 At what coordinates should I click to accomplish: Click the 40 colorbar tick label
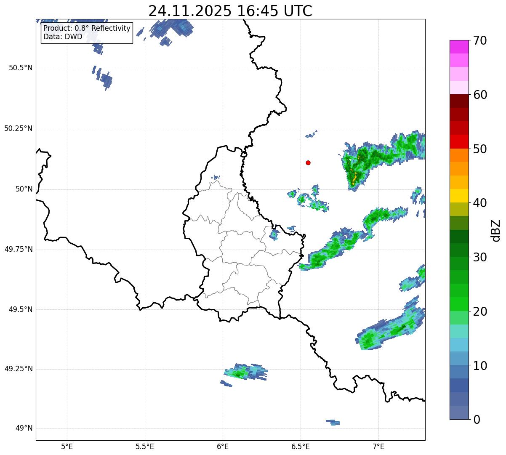[480, 203]
